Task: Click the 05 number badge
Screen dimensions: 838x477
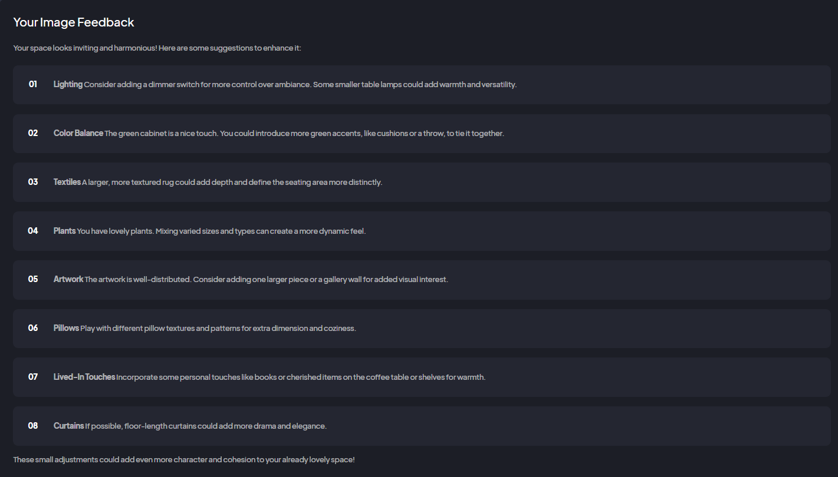Action: [x=33, y=279]
